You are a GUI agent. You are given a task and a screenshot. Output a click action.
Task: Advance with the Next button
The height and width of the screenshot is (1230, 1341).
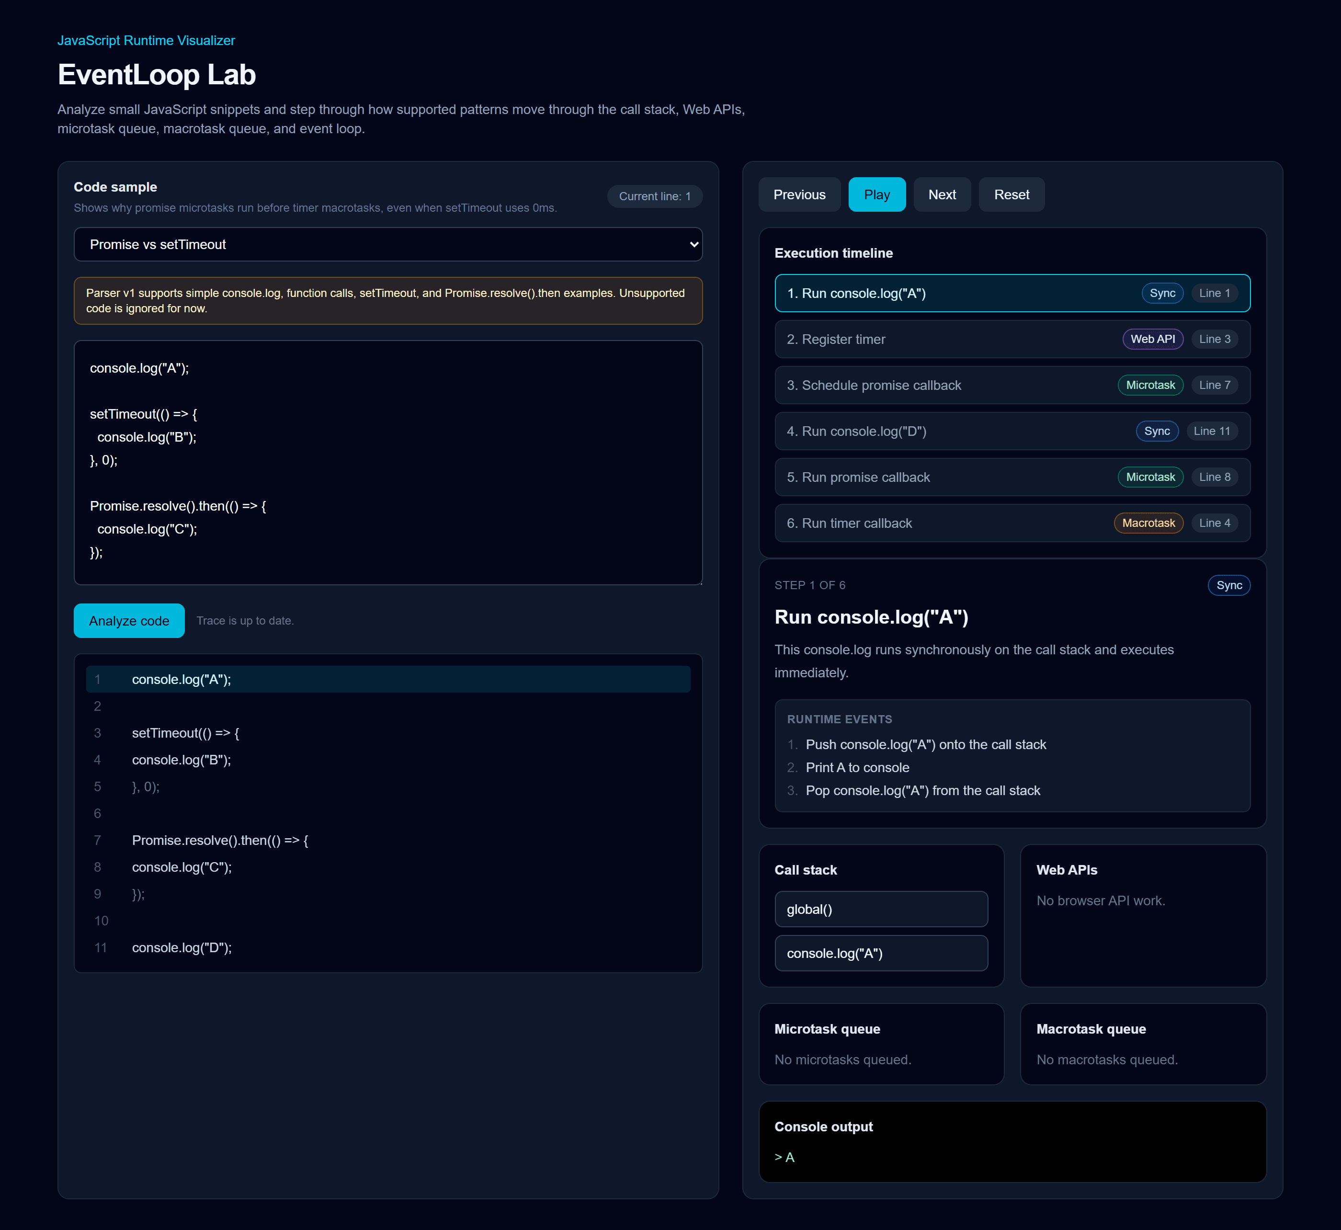[942, 194]
